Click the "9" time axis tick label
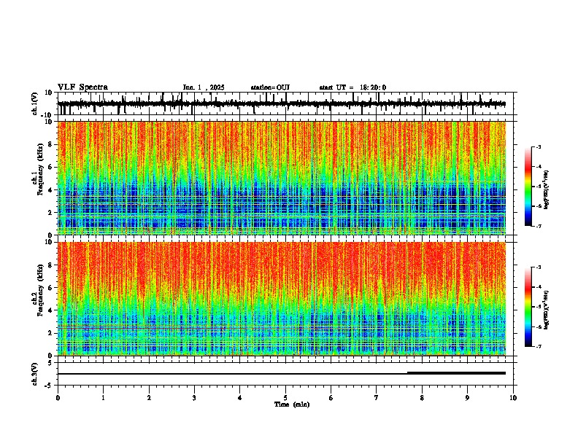This screenshot has height=446, width=578. click(x=467, y=398)
